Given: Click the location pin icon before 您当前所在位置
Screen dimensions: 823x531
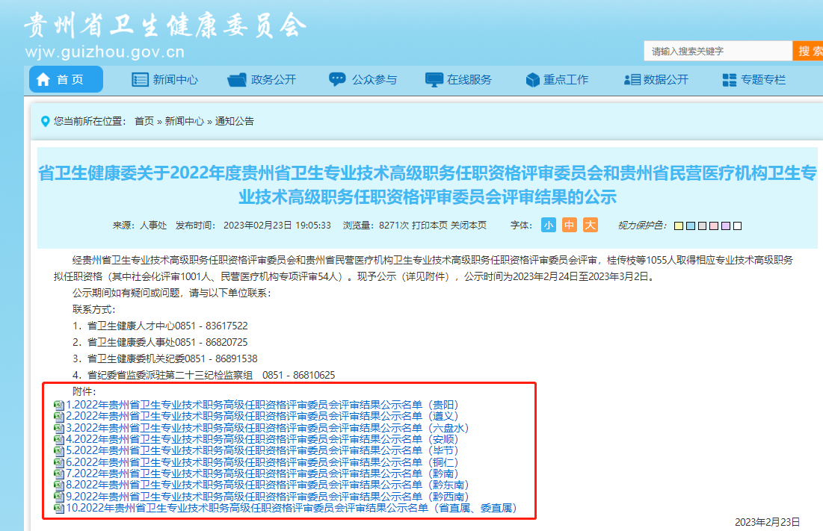Looking at the screenshot, I should coord(46,120).
